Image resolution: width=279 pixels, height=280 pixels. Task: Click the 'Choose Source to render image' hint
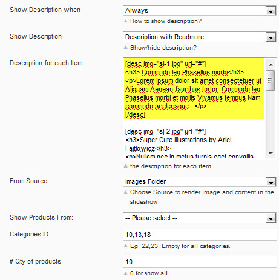pyautogui.click(x=202, y=197)
